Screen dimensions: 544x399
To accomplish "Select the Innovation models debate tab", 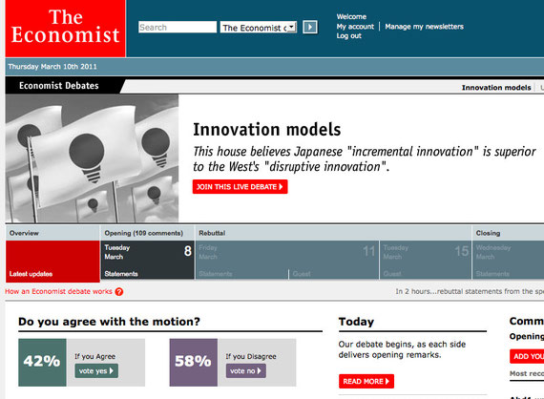I will [496, 88].
